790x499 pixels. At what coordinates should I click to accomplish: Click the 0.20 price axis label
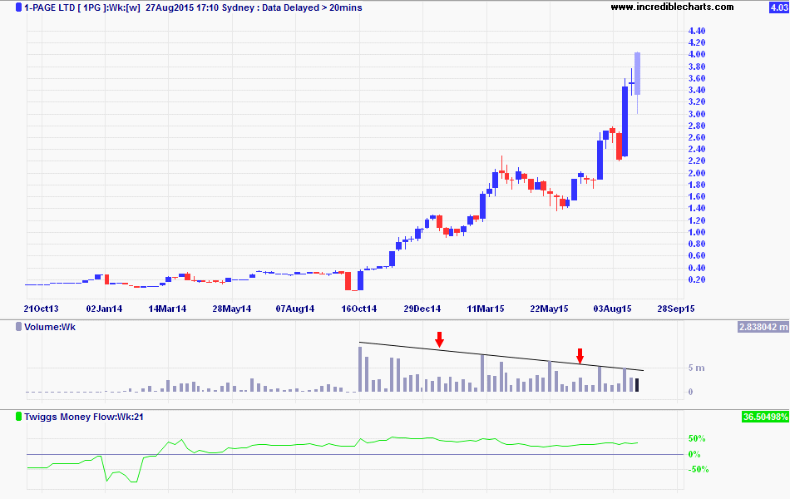tap(697, 279)
